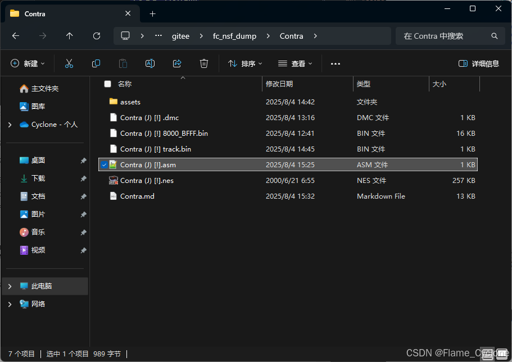
Task: Refresh the current folder
Action: point(97,36)
